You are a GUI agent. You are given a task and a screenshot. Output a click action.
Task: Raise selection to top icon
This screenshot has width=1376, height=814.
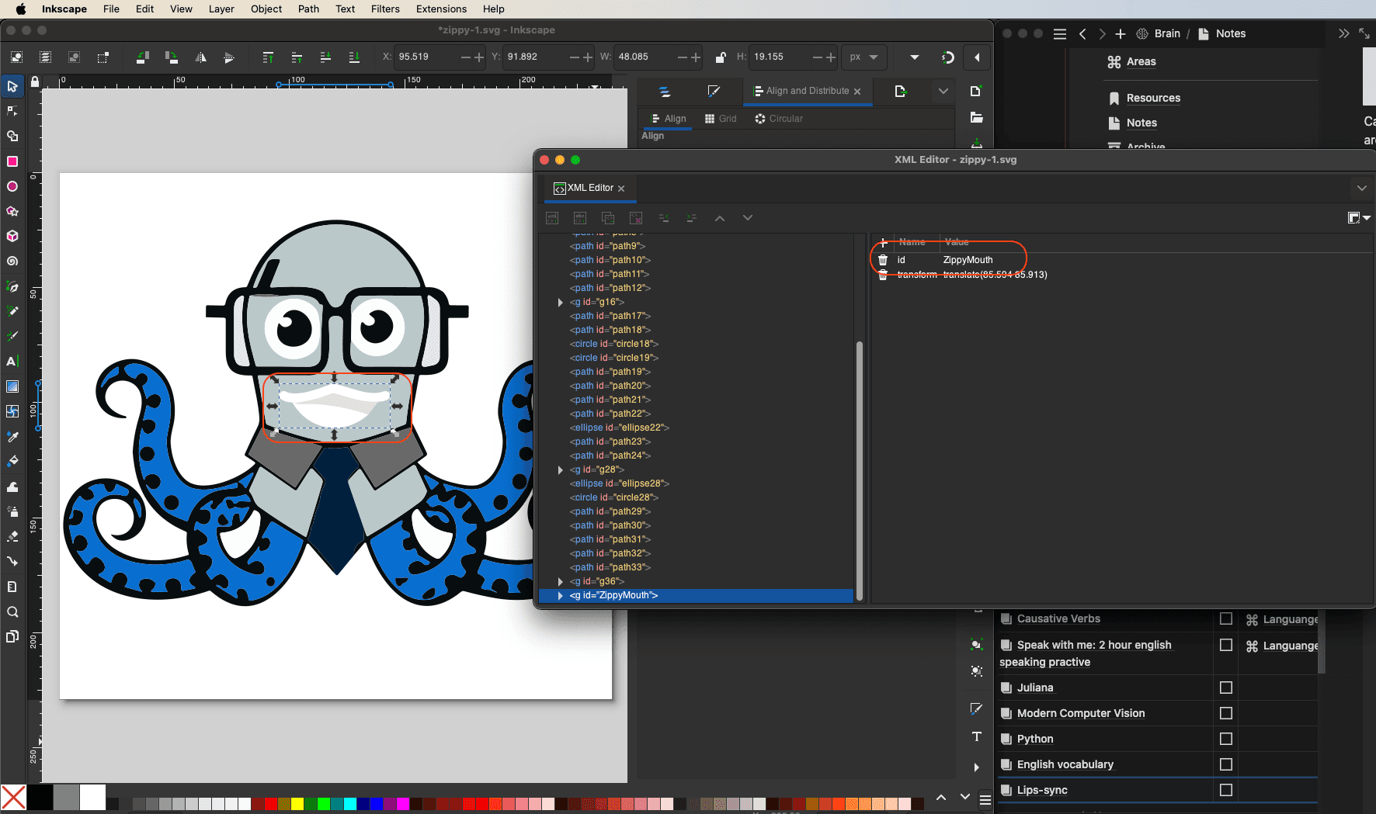(268, 57)
